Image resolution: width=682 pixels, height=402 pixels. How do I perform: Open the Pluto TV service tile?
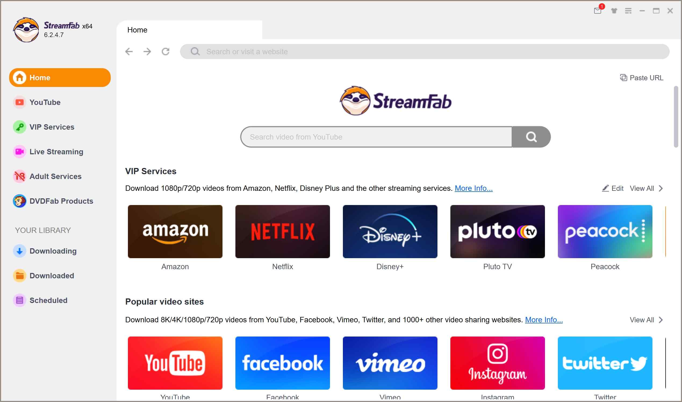point(498,232)
